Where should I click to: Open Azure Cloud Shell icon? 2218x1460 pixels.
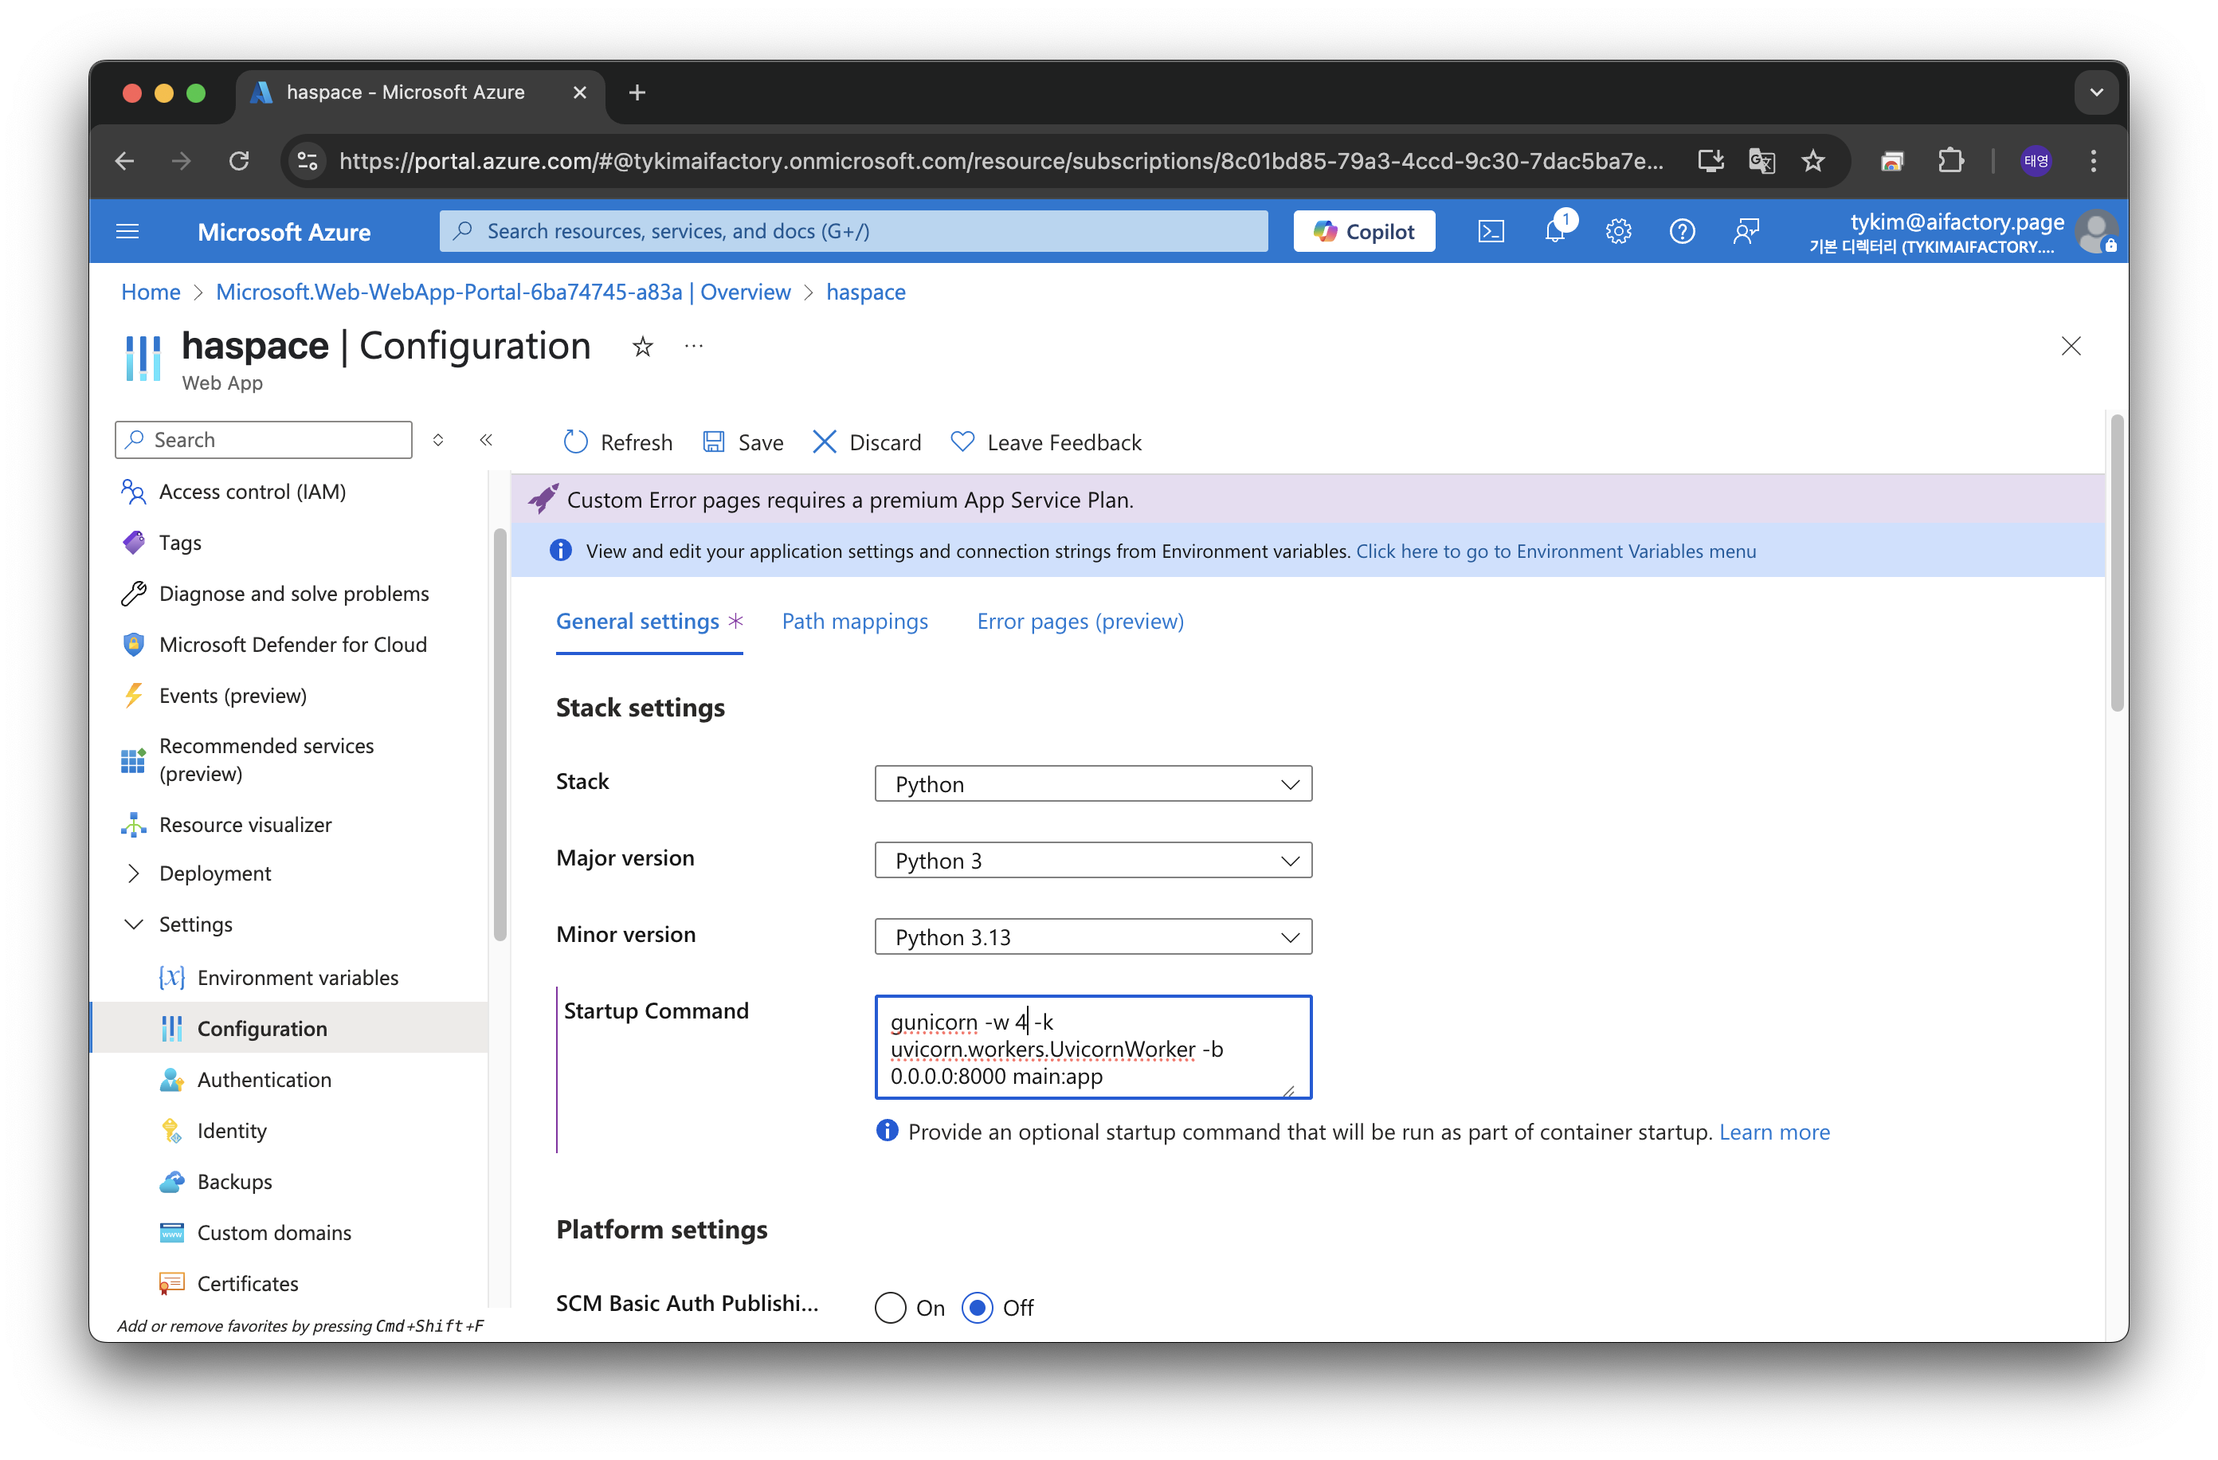(1491, 231)
